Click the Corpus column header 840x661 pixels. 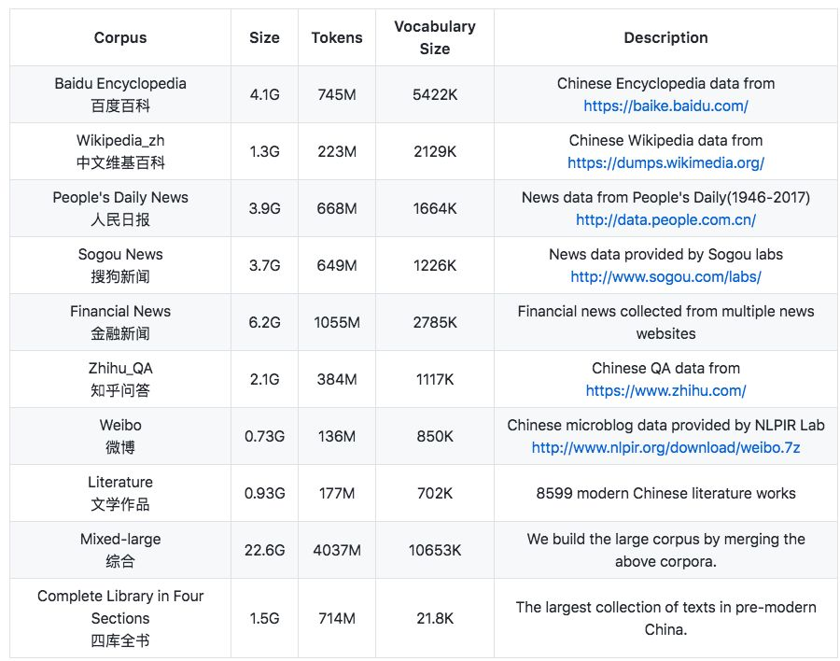tap(119, 37)
